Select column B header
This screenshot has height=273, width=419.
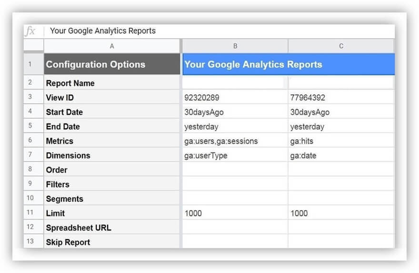pyautogui.click(x=235, y=46)
